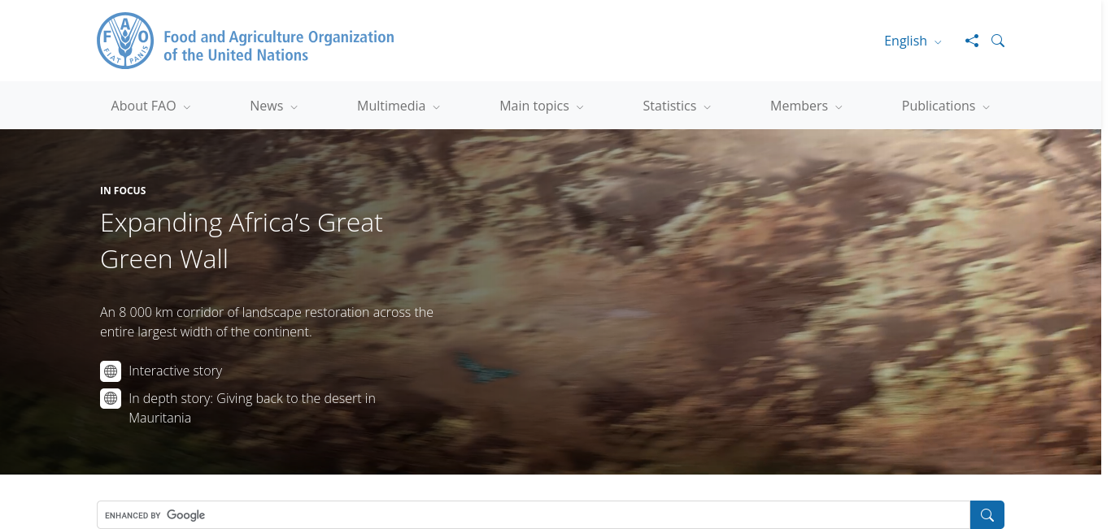Expand the Members menu
Image resolution: width=1111 pixels, height=529 pixels.
(x=806, y=106)
